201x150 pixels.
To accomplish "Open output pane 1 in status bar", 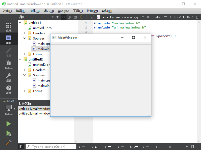I will [82, 147].
